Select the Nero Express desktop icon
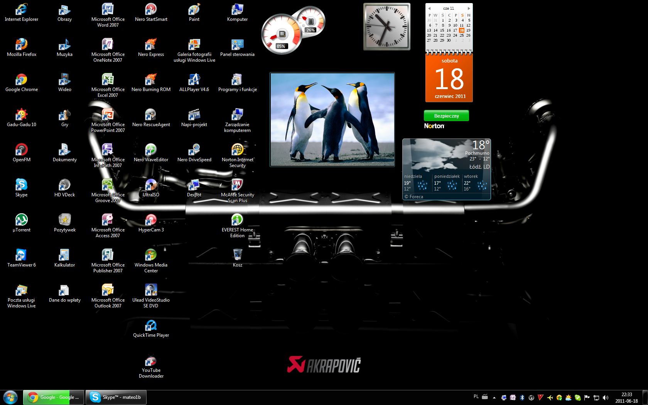The width and height of the screenshot is (648, 405). coord(151,48)
